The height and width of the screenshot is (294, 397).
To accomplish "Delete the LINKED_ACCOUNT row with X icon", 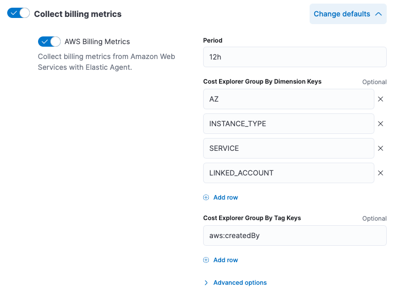I will coord(381,173).
